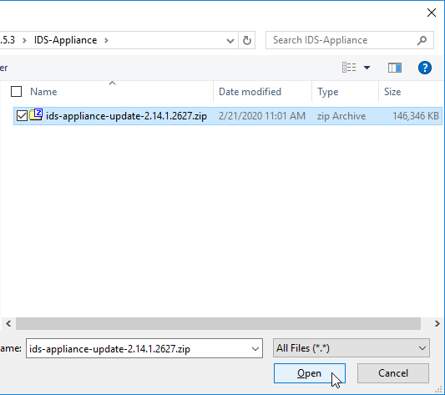Click the 2/21/2020 11:01 AM date cell

(261, 116)
